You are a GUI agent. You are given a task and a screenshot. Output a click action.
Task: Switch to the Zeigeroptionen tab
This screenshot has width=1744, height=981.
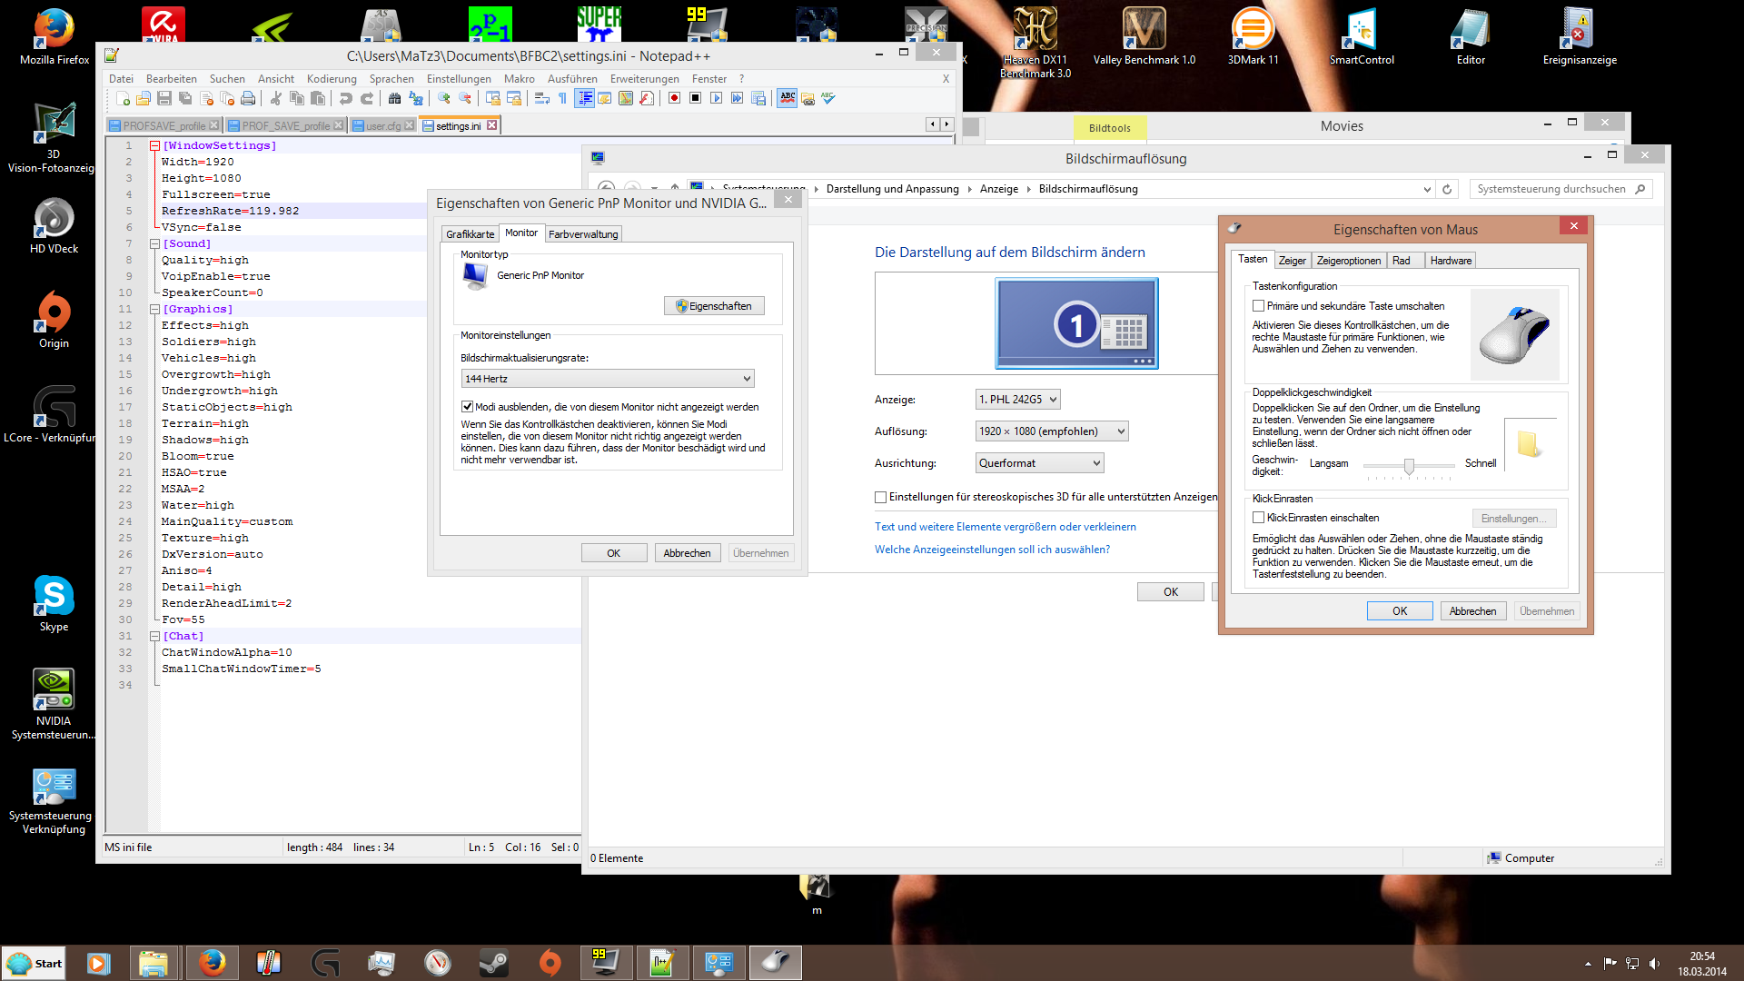(x=1348, y=261)
